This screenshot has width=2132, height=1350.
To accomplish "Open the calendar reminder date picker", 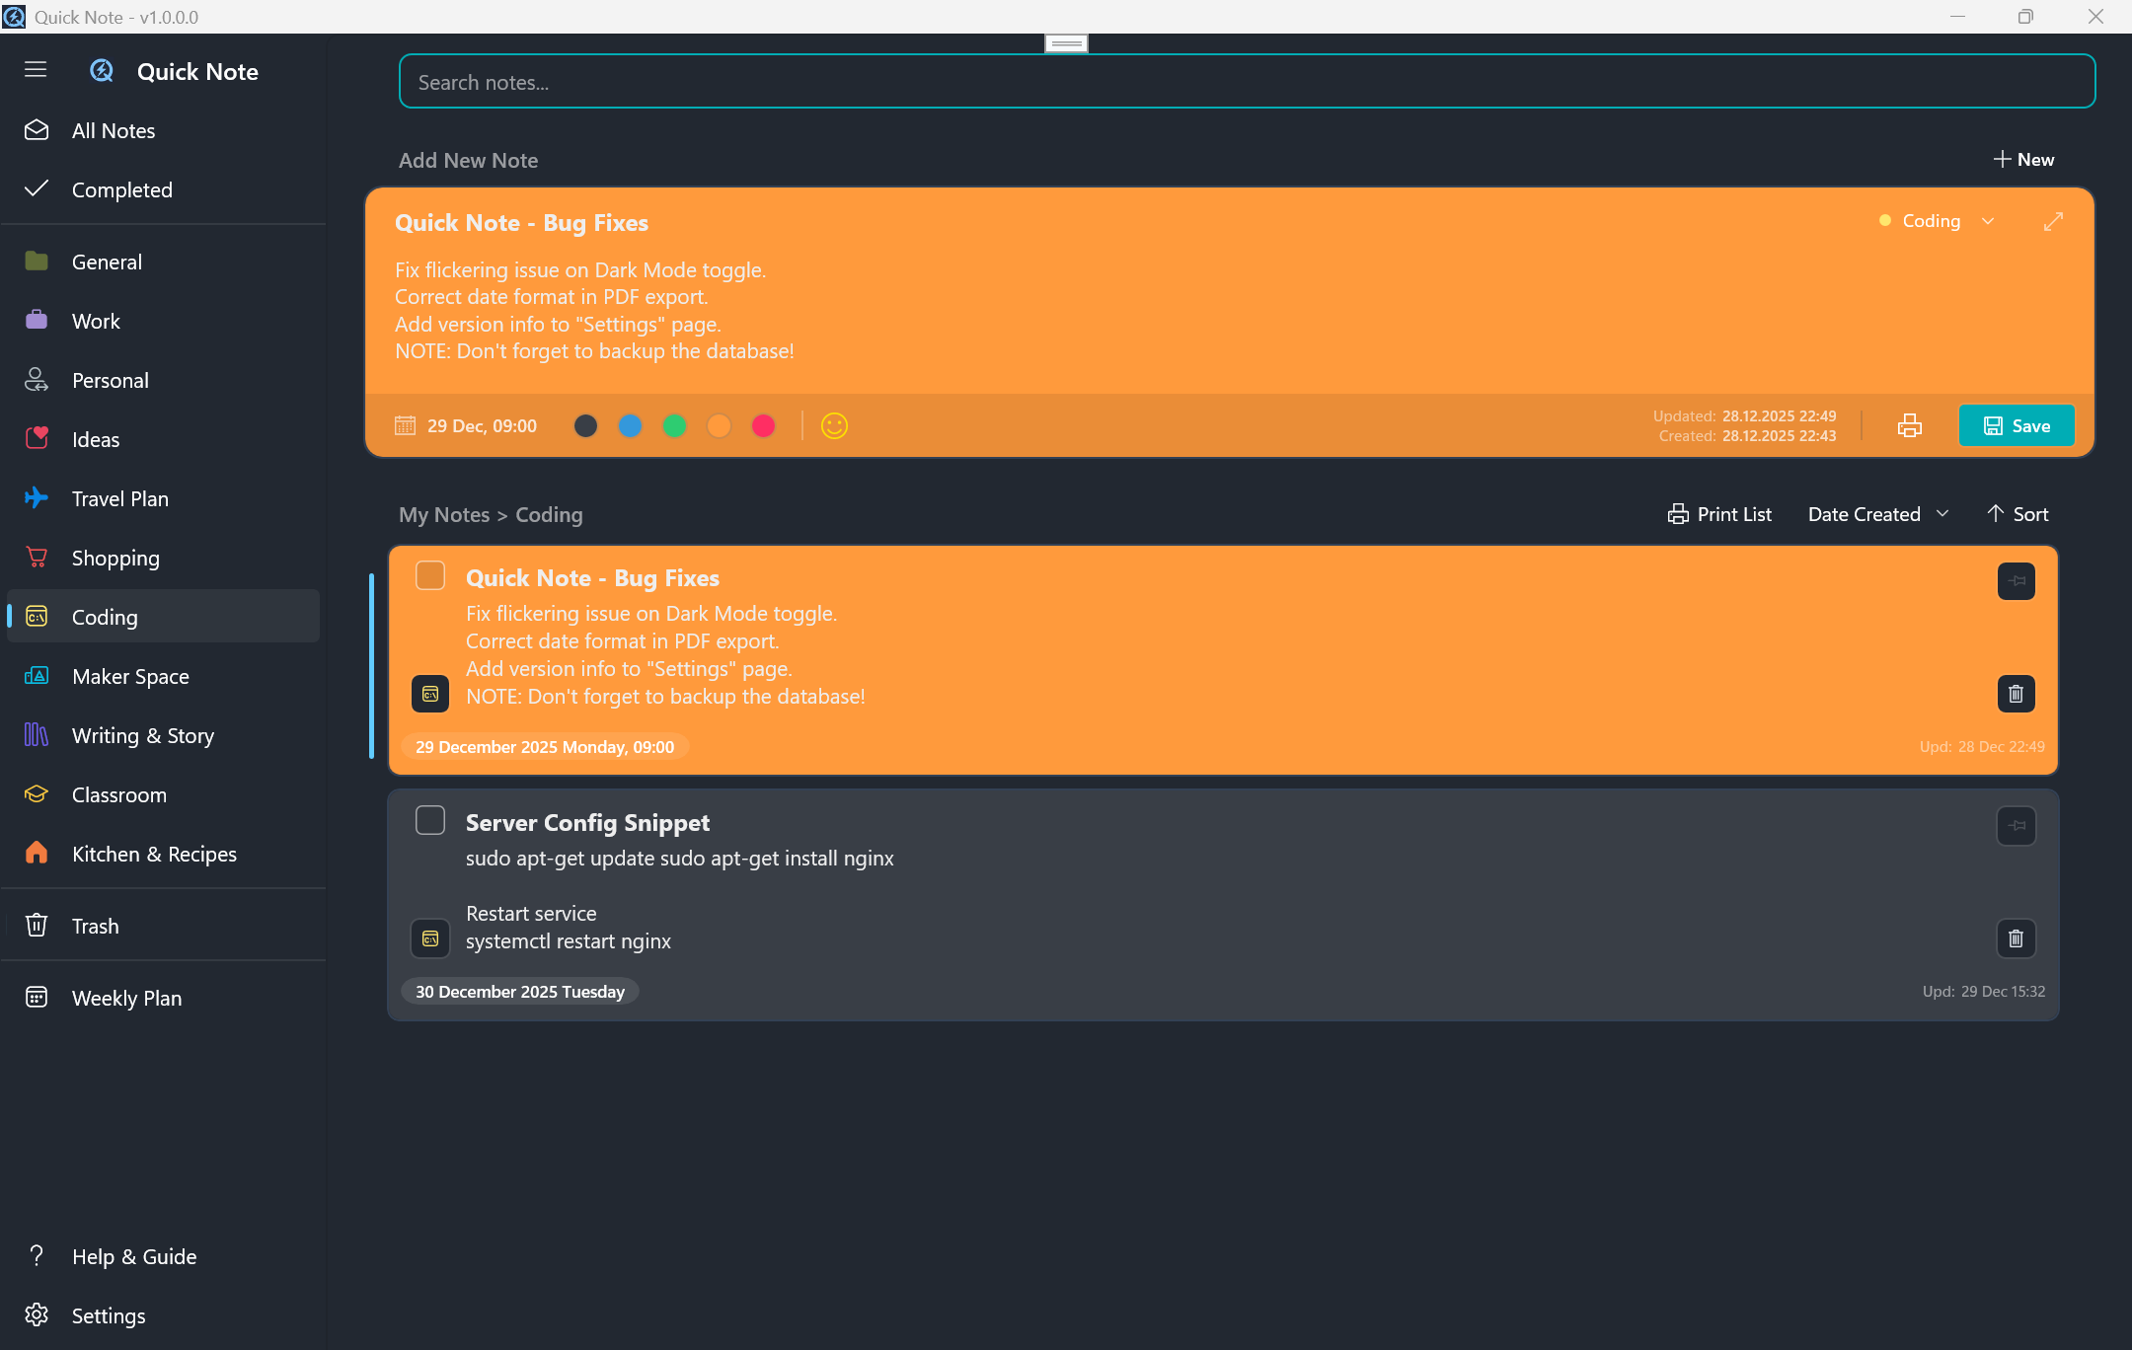I will coord(406,425).
